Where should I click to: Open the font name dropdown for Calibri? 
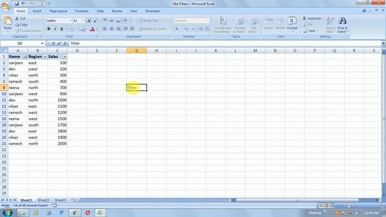[x=71, y=20]
